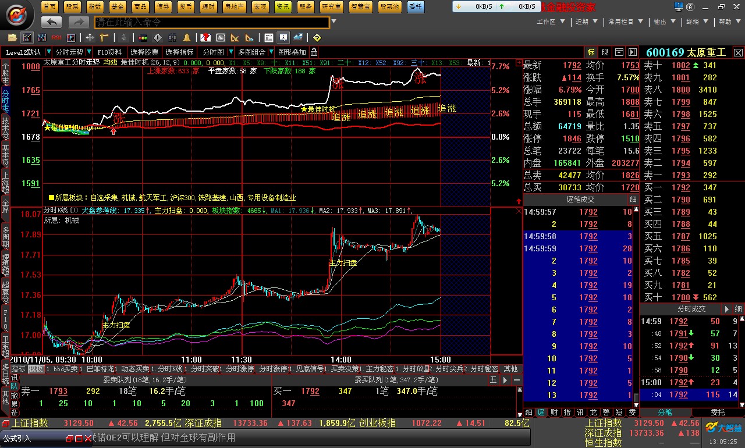Image resolution: width=745 pixels, height=448 pixels.
Task: Click the round application logo button
Action: coord(17,16)
